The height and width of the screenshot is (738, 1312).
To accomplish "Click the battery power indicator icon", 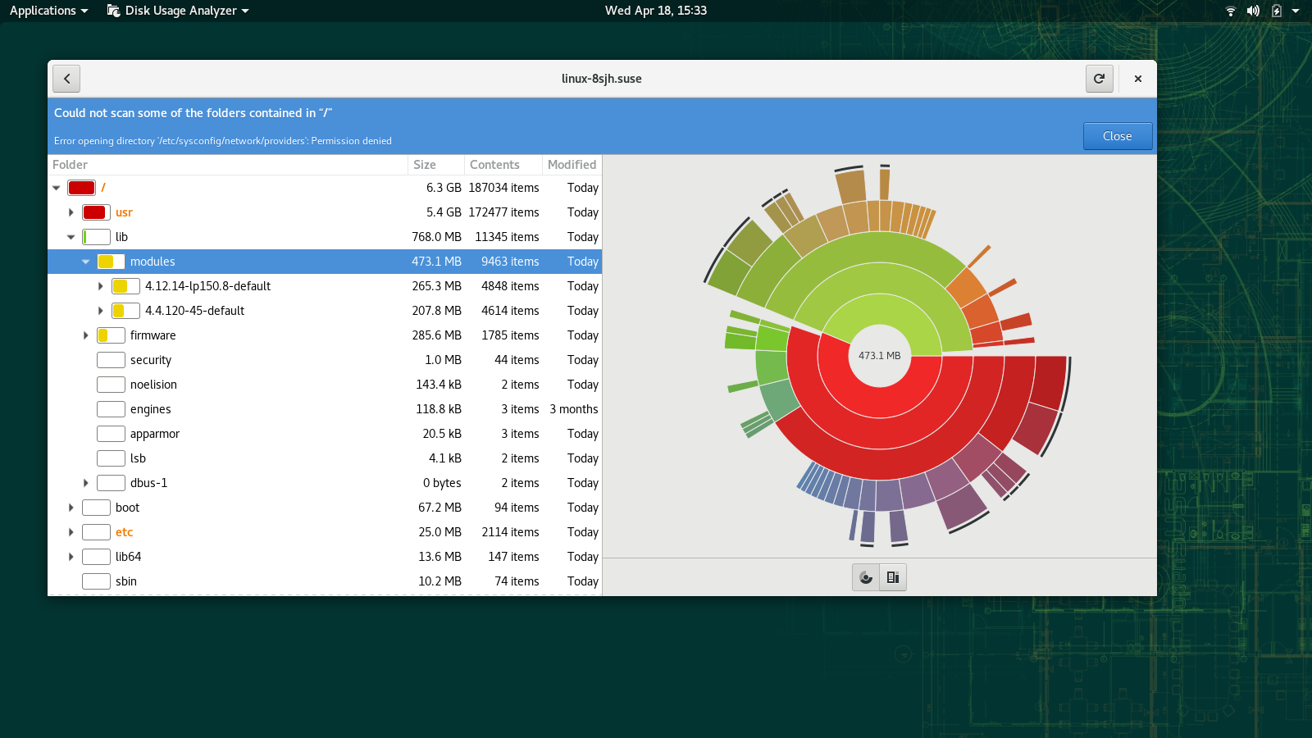I will point(1276,11).
